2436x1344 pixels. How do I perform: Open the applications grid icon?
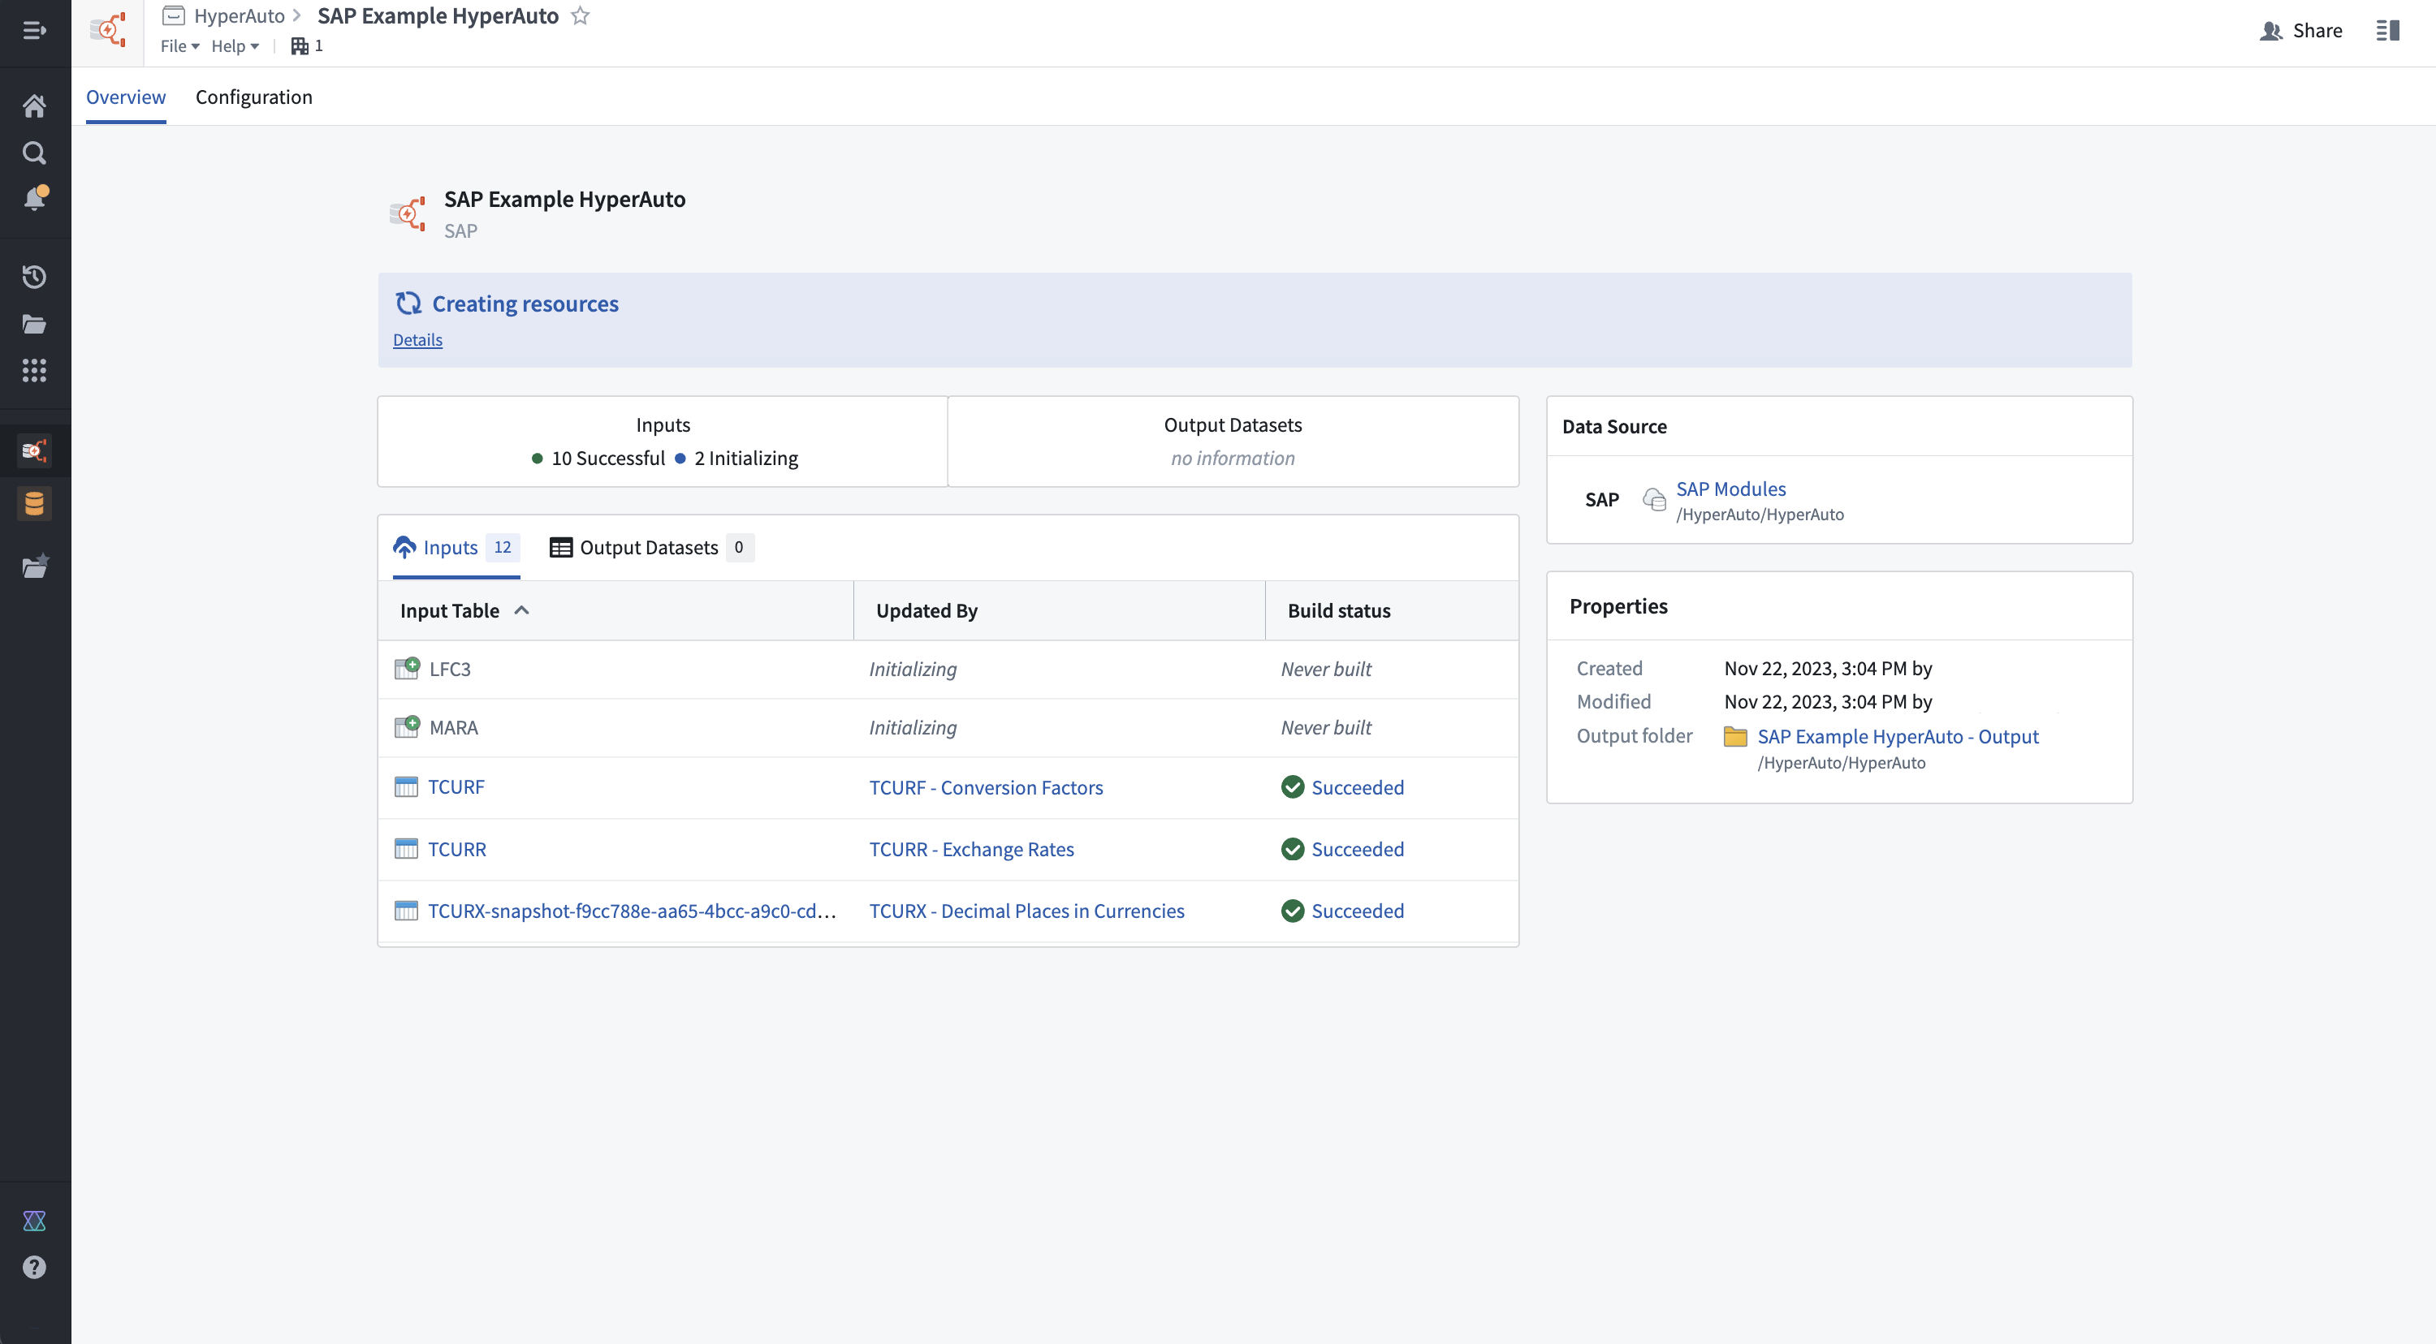click(x=34, y=371)
